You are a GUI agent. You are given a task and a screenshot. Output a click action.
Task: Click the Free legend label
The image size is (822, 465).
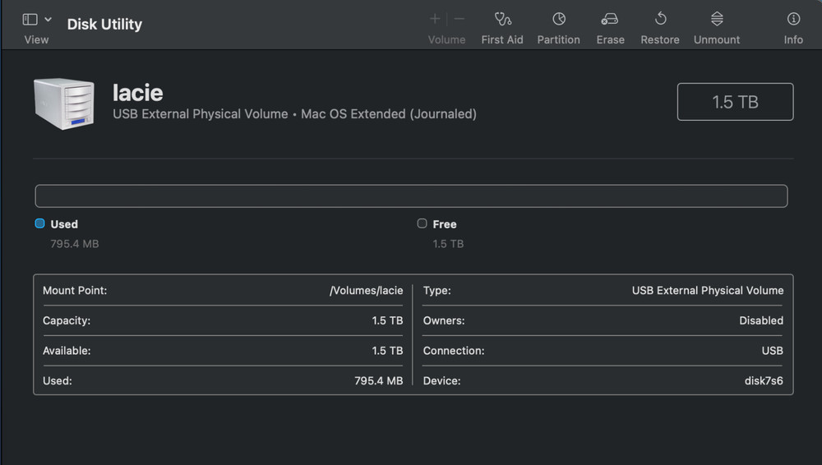(x=445, y=224)
